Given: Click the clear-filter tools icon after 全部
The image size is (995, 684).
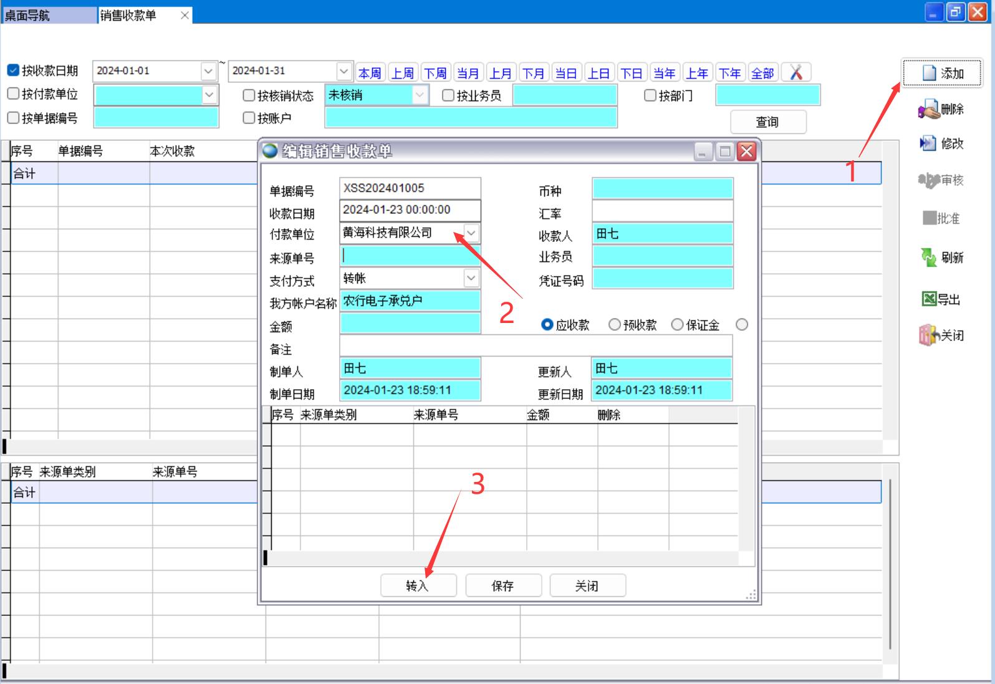Looking at the screenshot, I should [796, 73].
